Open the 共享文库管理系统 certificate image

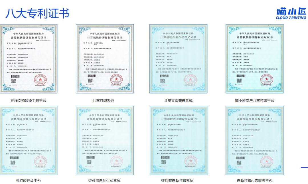pyautogui.click(x=178, y=59)
